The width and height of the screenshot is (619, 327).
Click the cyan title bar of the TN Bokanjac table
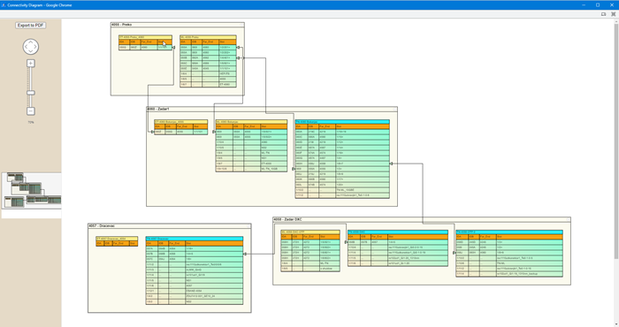(342, 122)
